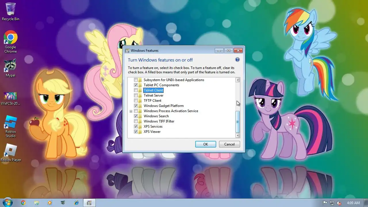Select the XPS Viewer label
The width and height of the screenshot is (368, 207).
point(152,132)
